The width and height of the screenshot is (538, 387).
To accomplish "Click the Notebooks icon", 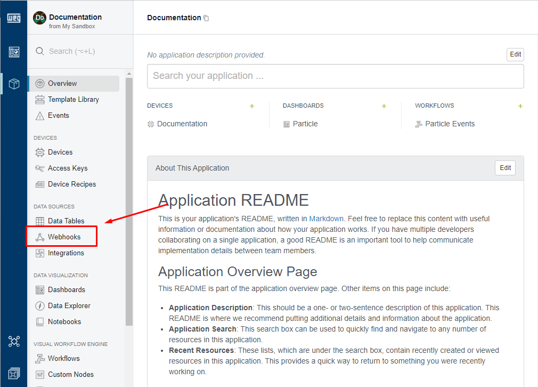I will tap(40, 322).
